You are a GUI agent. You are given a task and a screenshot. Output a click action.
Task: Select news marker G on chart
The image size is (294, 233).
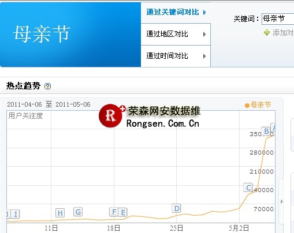coord(78,212)
